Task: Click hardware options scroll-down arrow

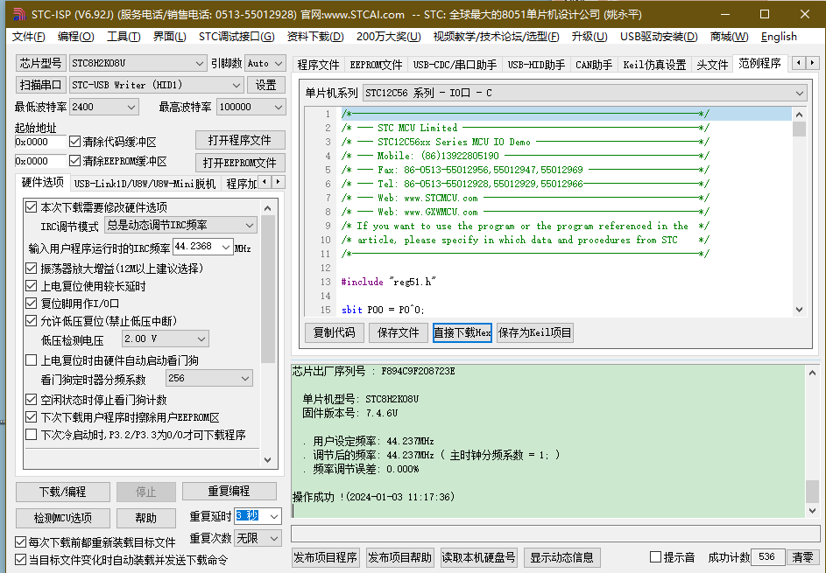Action: 268,460
